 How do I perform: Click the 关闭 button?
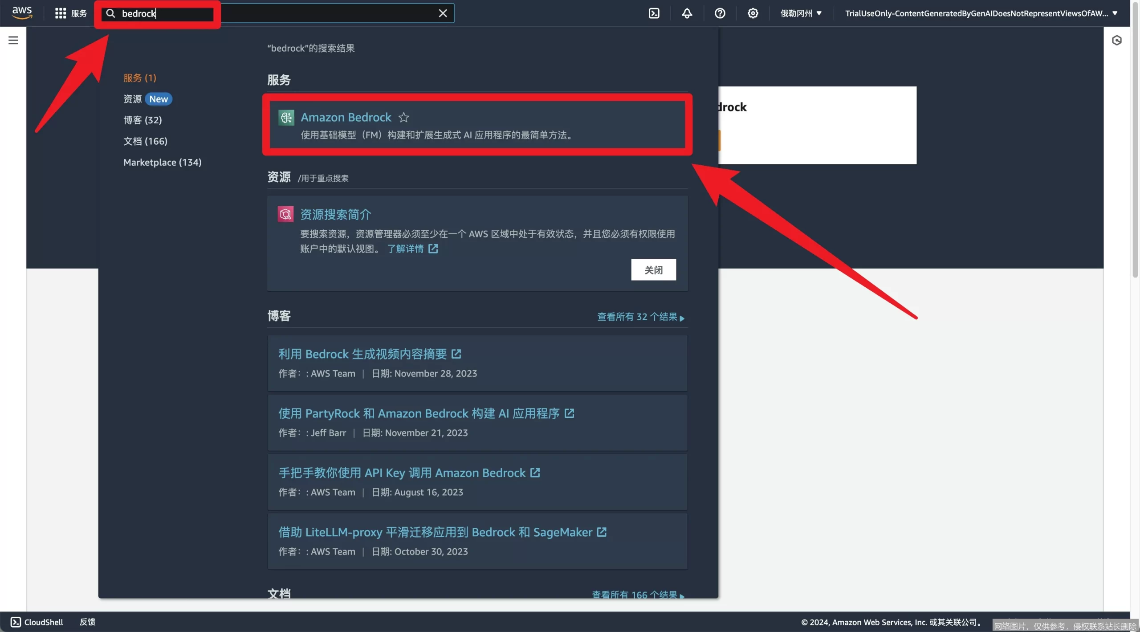(653, 269)
